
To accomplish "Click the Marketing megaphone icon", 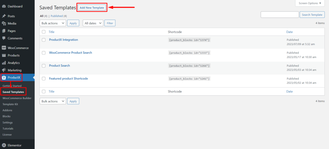I will coord(4,70).
